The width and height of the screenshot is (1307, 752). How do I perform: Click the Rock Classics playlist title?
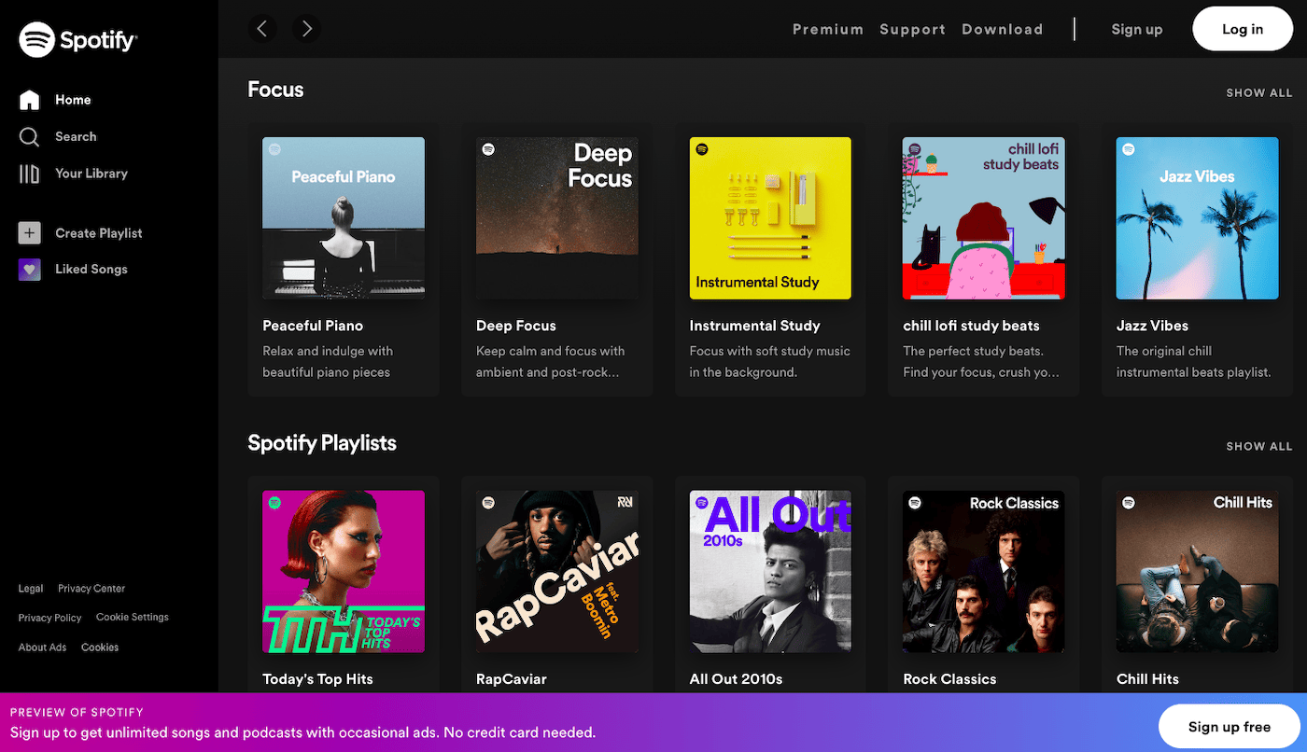(x=950, y=679)
